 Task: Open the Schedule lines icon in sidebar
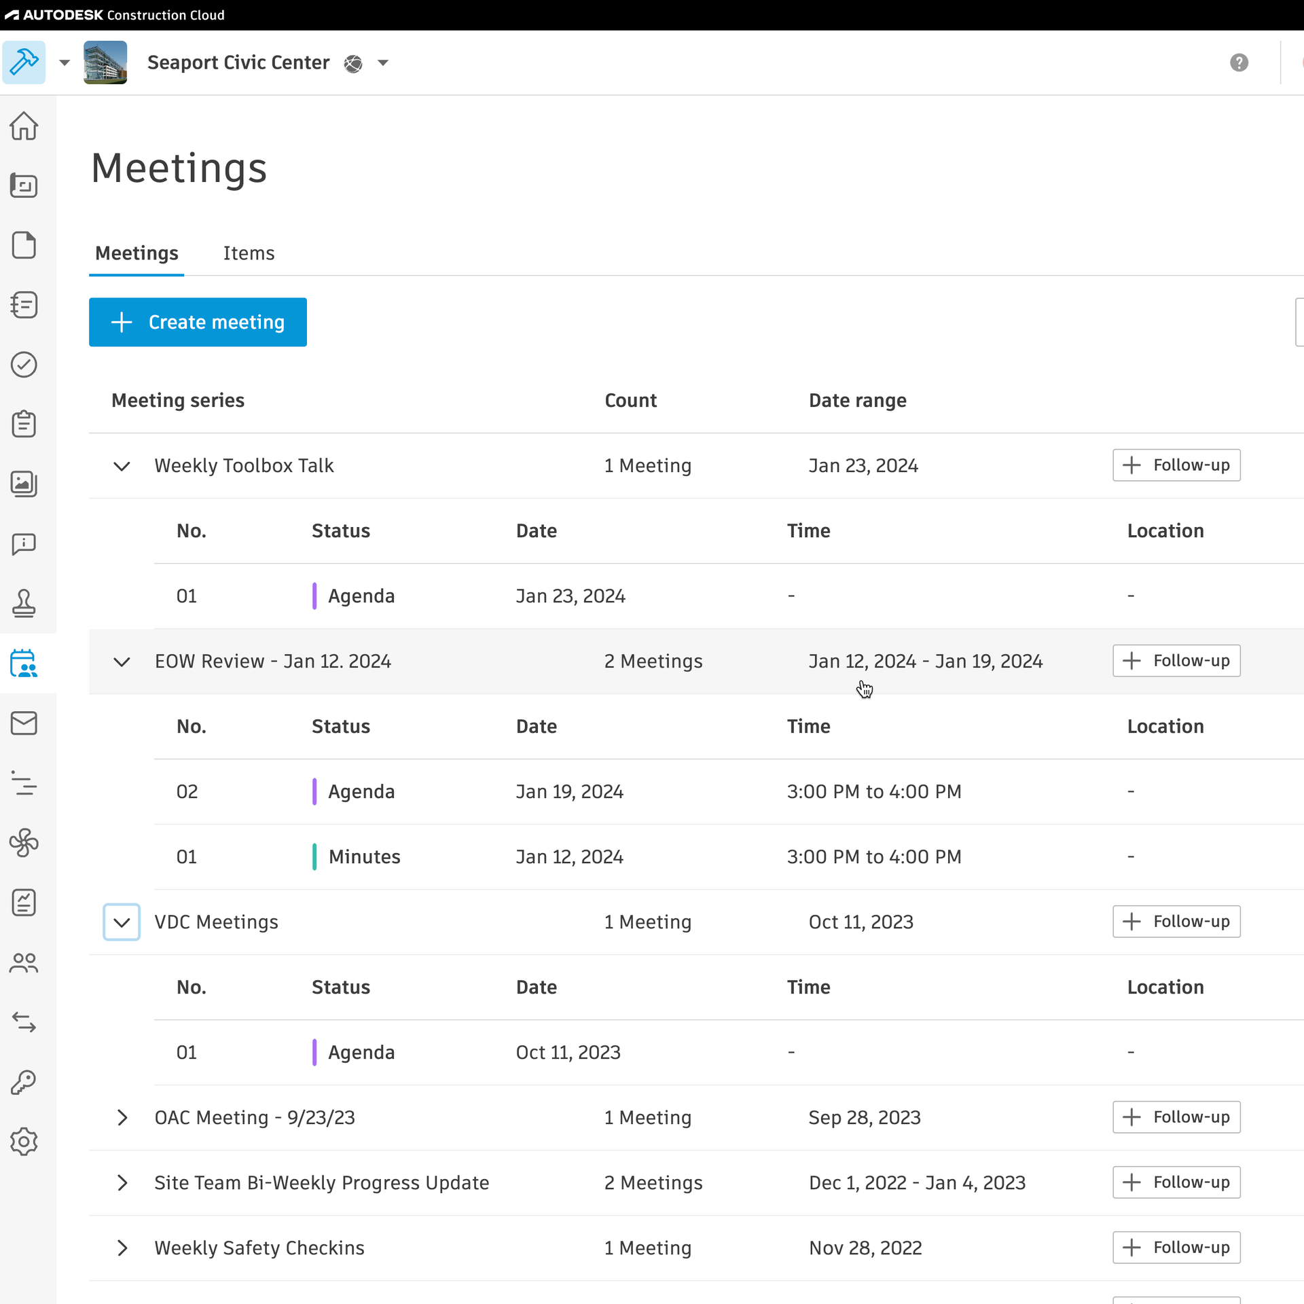click(x=24, y=783)
